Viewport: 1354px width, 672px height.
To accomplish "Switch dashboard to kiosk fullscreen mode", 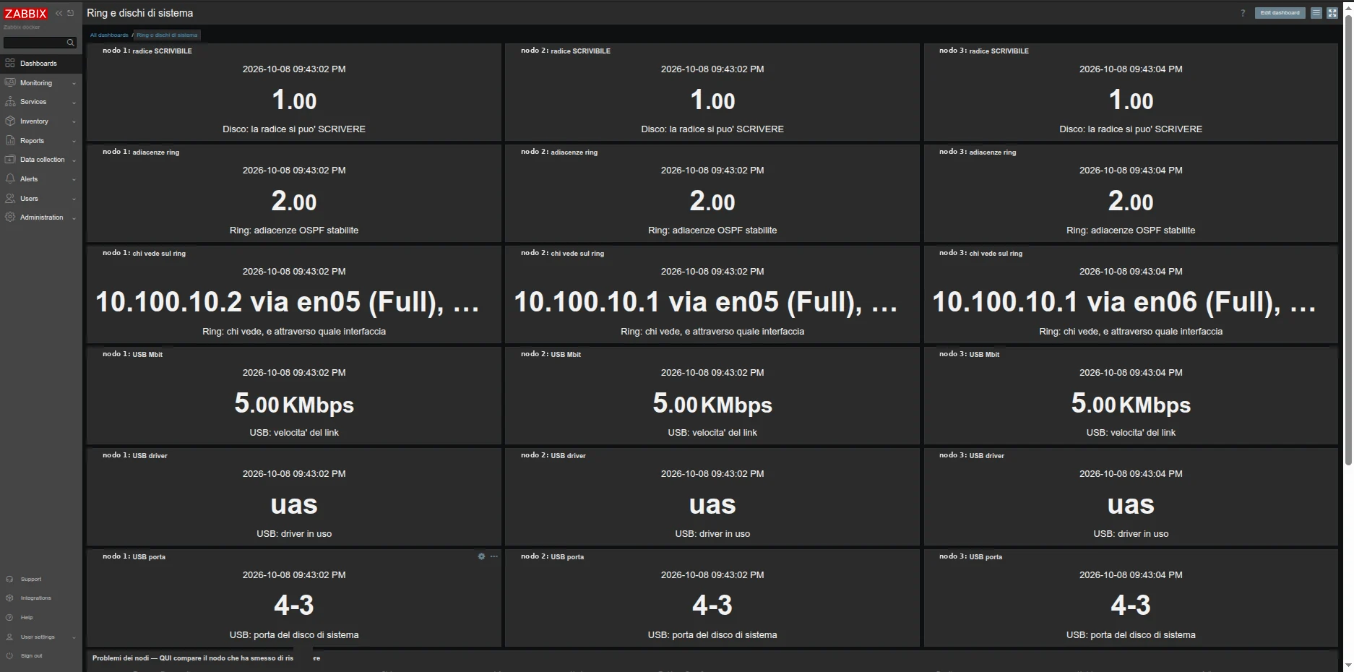I will [x=1332, y=13].
